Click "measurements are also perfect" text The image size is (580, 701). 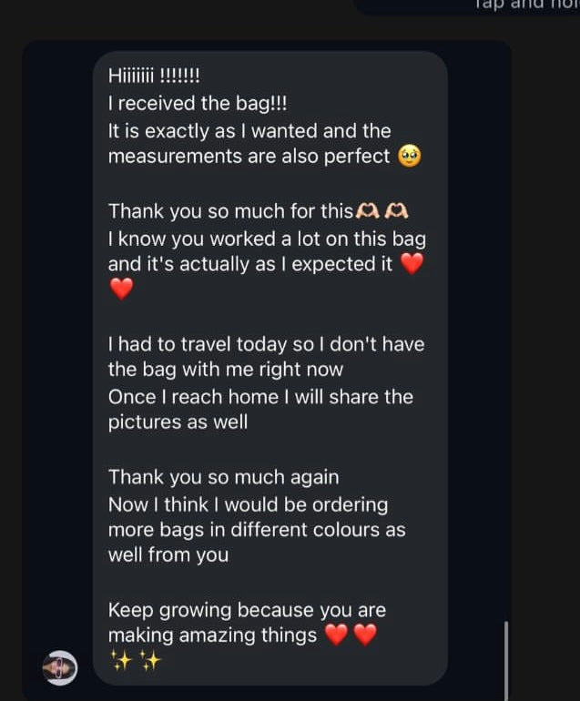coord(249,157)
